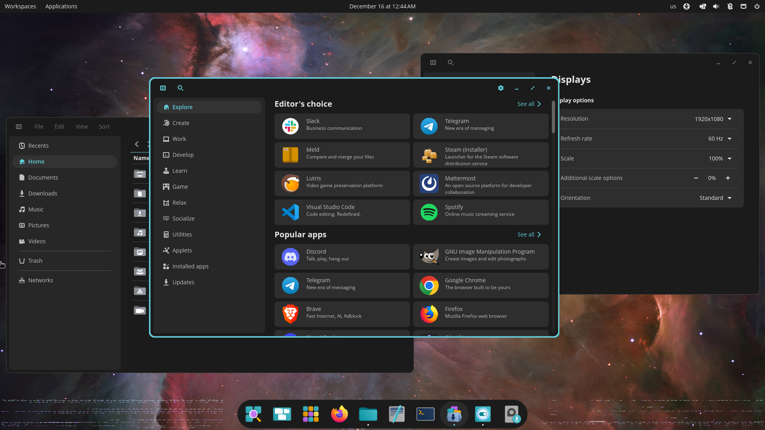
Task: Open the Discord app entry
Action: point(342,257)
